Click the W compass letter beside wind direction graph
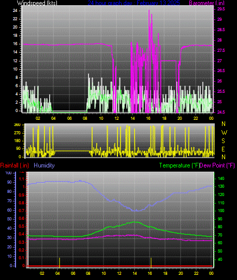The image size is (237, 280). click(x=224, y=133)
